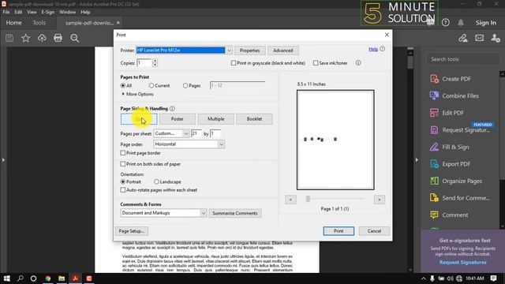Viewport: 505px width, 284px height.
Task: Enable Save ink/toner checkbox
Action: (316, 63)
